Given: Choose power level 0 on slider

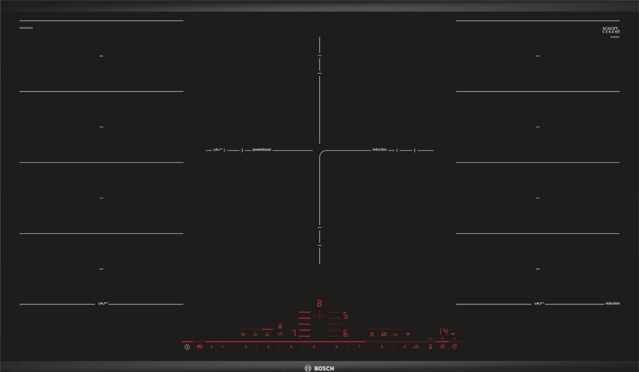Looking at the screenshot, I should click(211, 347).
